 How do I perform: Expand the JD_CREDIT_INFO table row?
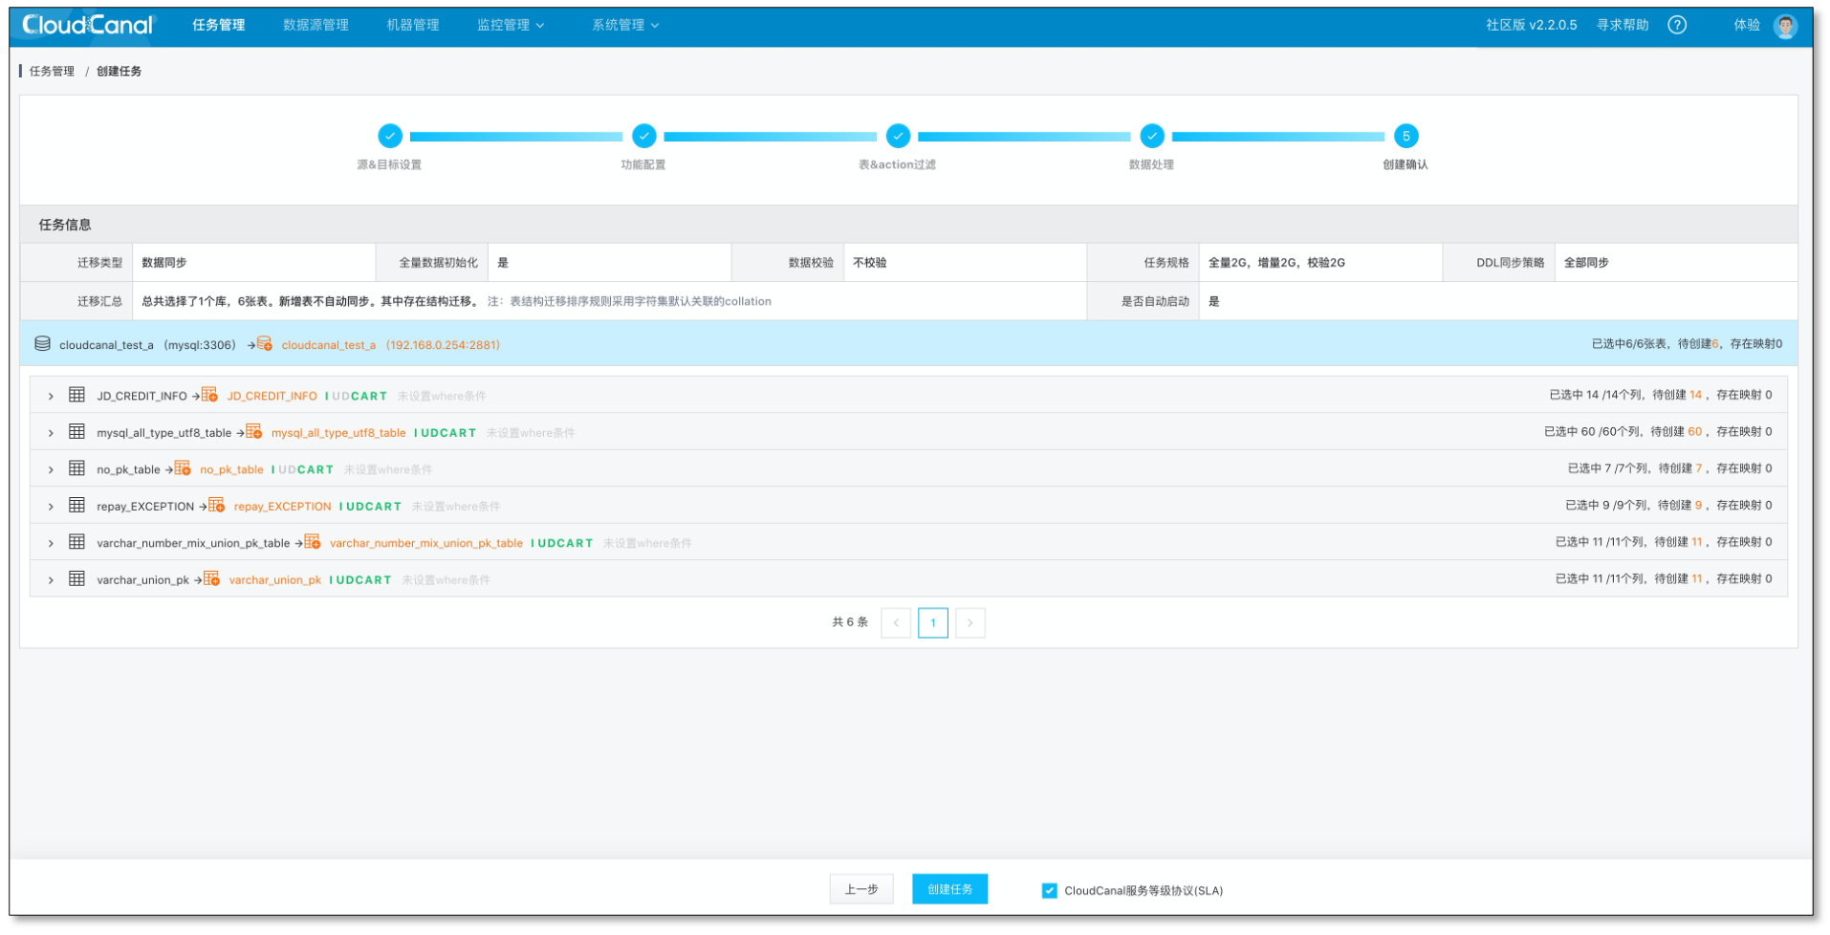[x=51, y=396]
